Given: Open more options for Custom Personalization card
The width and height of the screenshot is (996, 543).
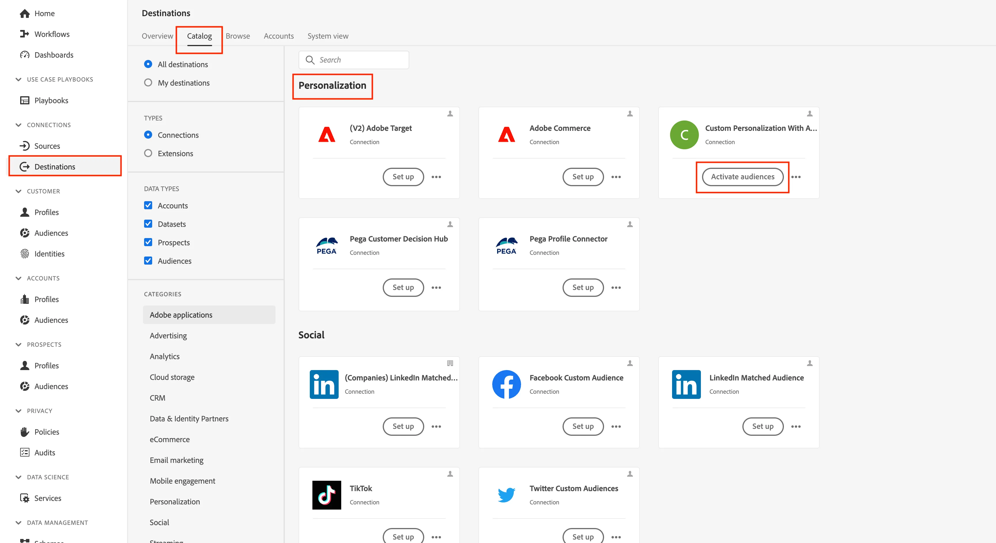Looking at the screenshot, I should [x=796, y=177].
